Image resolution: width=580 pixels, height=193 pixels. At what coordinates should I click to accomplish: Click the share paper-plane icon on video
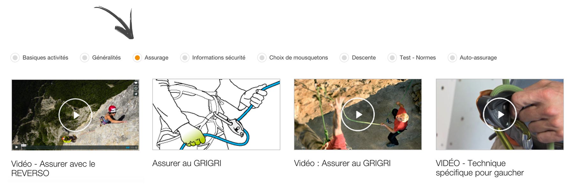136,94
